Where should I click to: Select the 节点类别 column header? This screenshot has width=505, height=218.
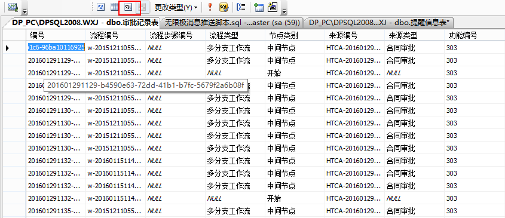click(295, 35)
